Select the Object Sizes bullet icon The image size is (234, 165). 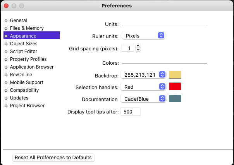coord(6,44)
